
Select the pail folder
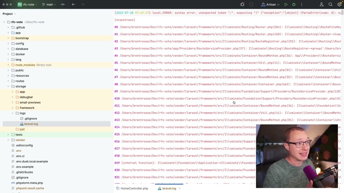pos(22,129)
